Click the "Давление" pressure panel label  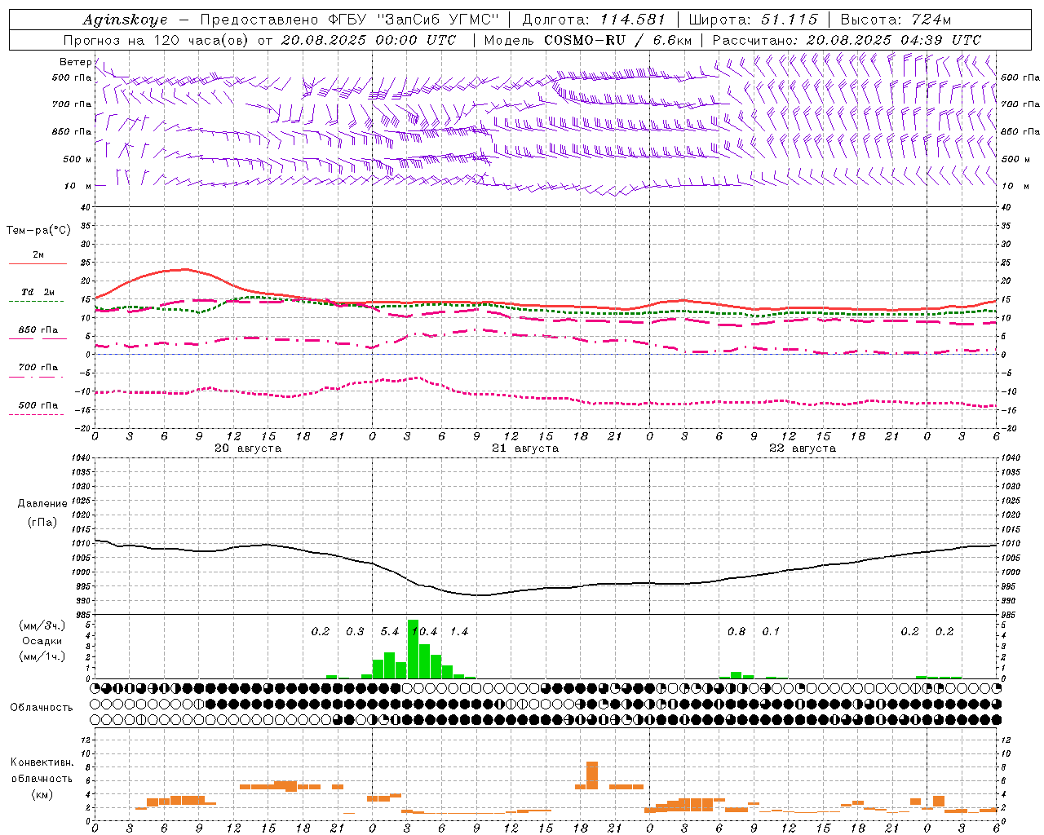coord(42,504)
